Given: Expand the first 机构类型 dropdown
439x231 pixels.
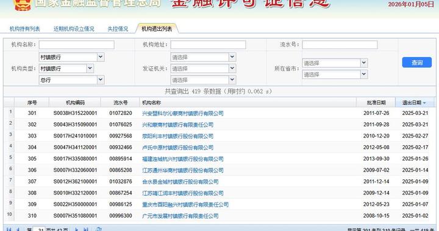Looking at the screenshot, I should point(101,57).
